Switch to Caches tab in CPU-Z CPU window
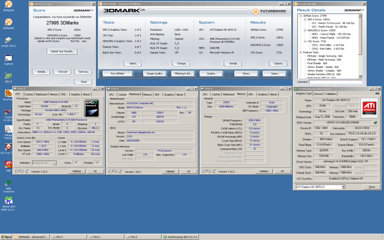 [29, 94]
